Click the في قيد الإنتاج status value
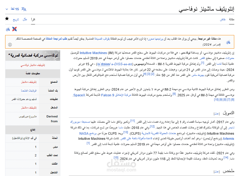This screenshot has height=176, width=243. click(x=24, y=138)
